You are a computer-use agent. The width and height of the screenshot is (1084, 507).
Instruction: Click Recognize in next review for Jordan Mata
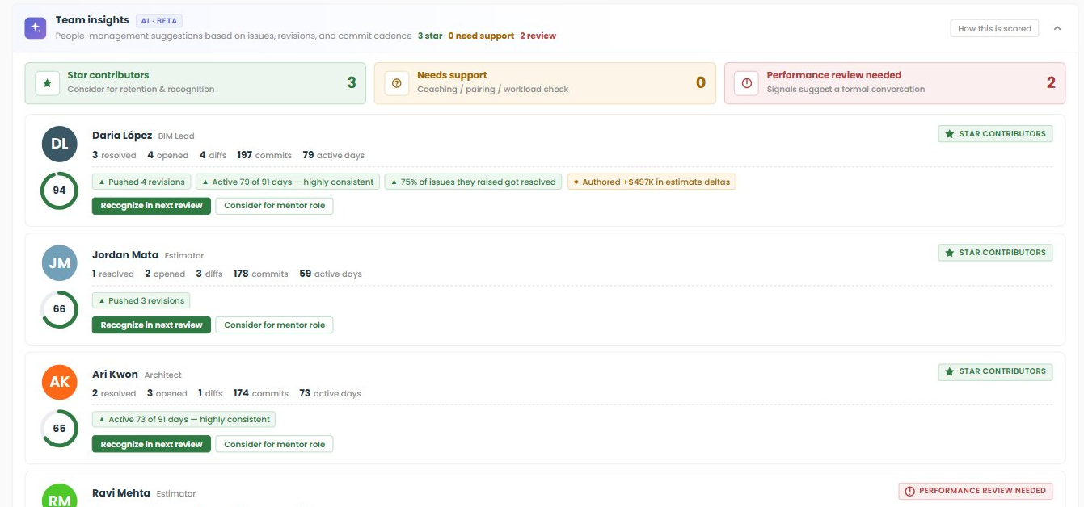[151, 325]
